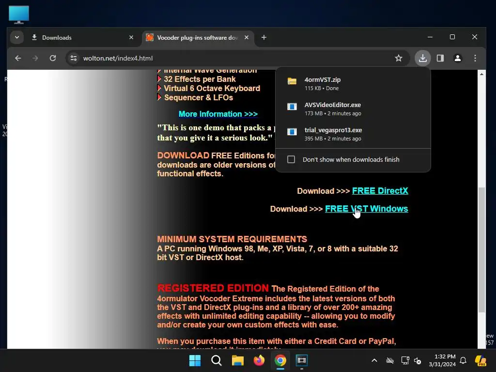This screenshot has width=496, height=372.
Task: Click the 32 Effects per Bank bullet
Action: (200, 79)
